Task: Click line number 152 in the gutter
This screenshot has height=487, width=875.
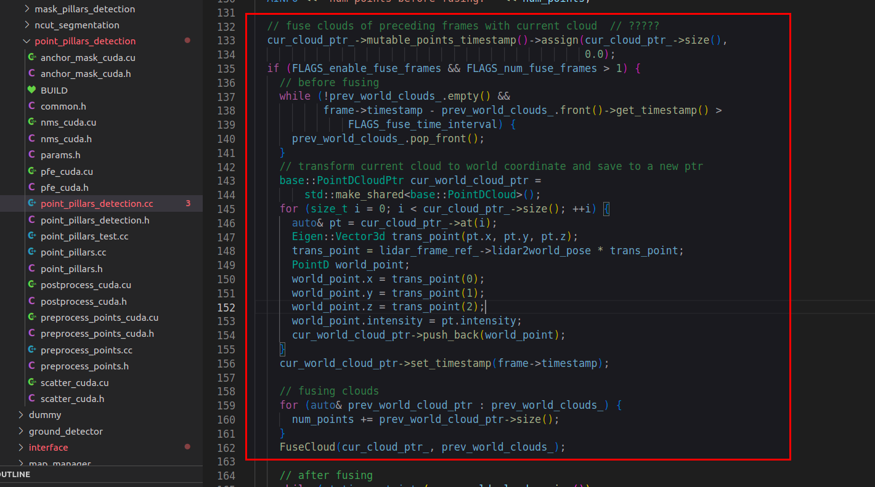Action: (x=226, y=307)
